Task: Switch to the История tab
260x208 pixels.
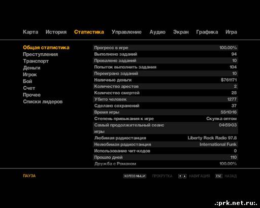Action: (x=56, y=32)
